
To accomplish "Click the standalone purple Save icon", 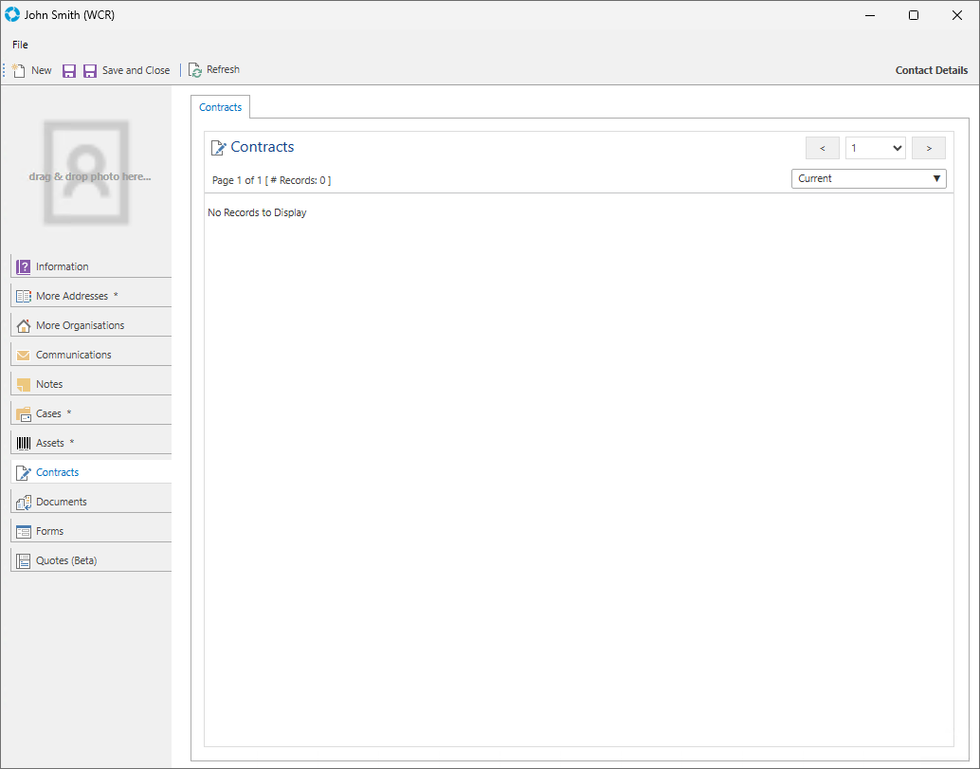I will coord(69,71).
